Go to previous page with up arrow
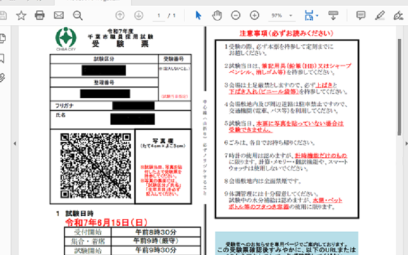Image resolution: width=408 pixels, height=255 pixels. coord(120,16)
